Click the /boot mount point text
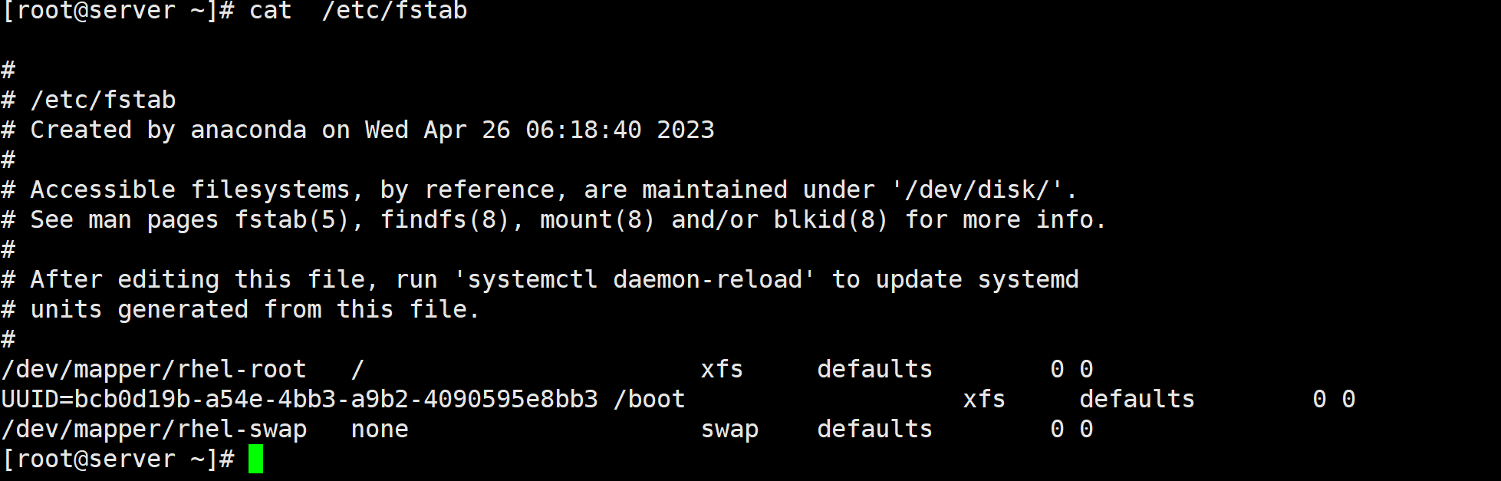Viewport: 1501px width, 481px height. click(x=649, y=399)
